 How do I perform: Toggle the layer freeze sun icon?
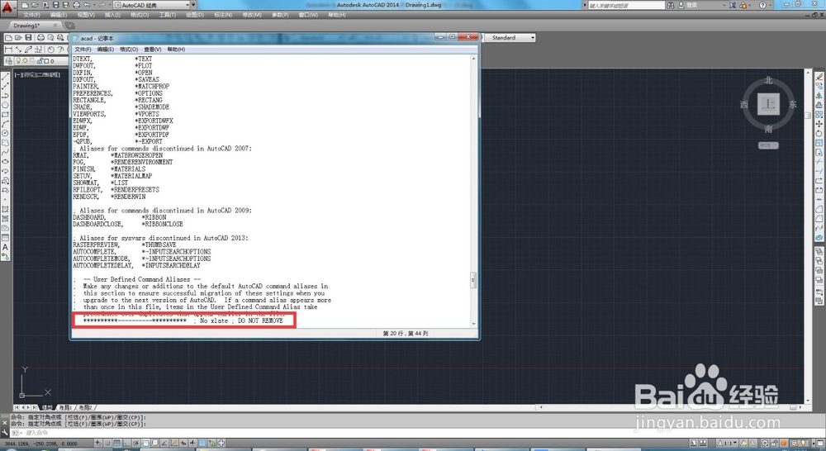pyautogui.click(x=25, y=60)
